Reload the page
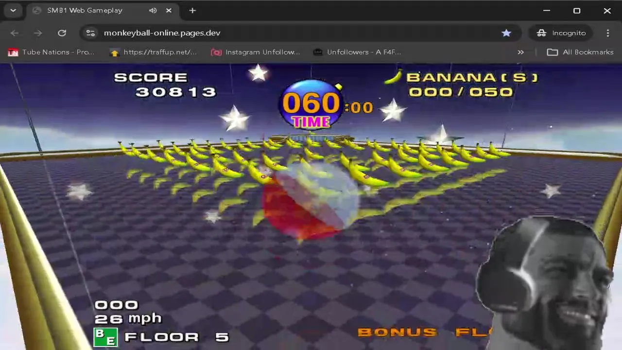This screenshot has width=622, height=350. click(x=62, y=33)
